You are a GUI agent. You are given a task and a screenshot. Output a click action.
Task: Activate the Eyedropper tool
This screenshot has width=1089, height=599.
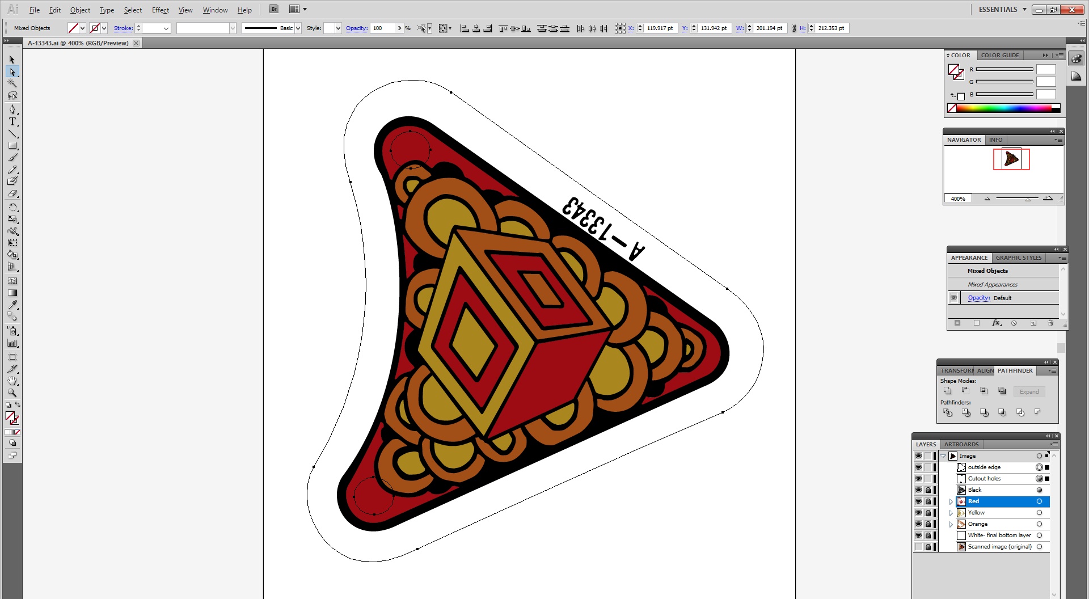(12, 305)
